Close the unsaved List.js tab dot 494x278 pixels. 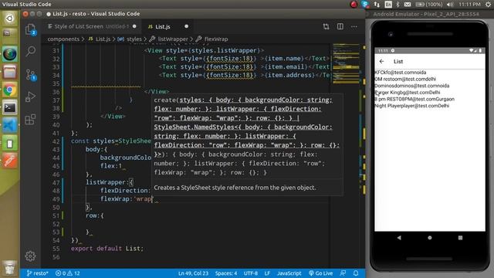(x=186, y=26)
